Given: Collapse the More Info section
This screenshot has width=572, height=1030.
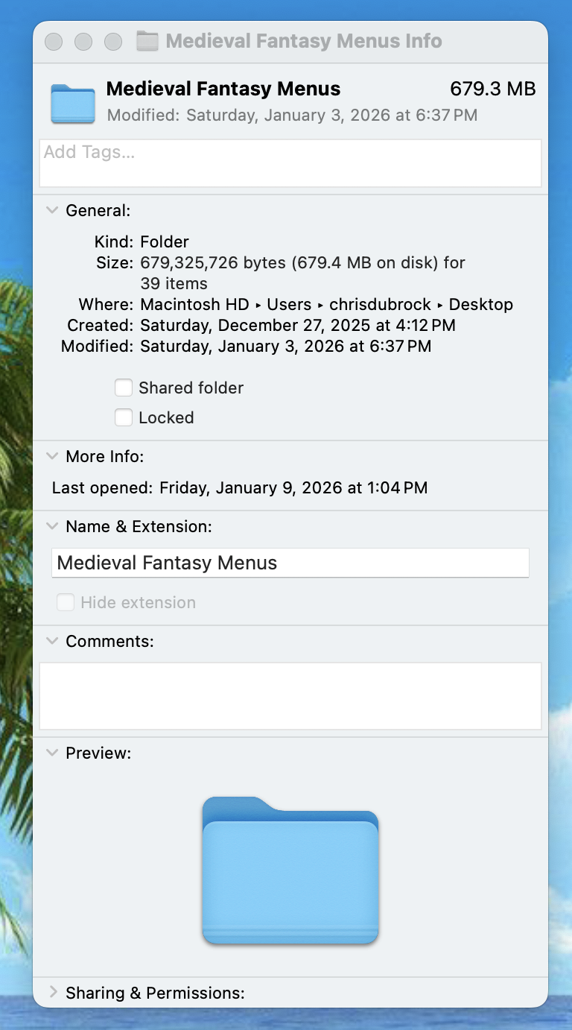Looking at the screenshot, I should point(52,456).
